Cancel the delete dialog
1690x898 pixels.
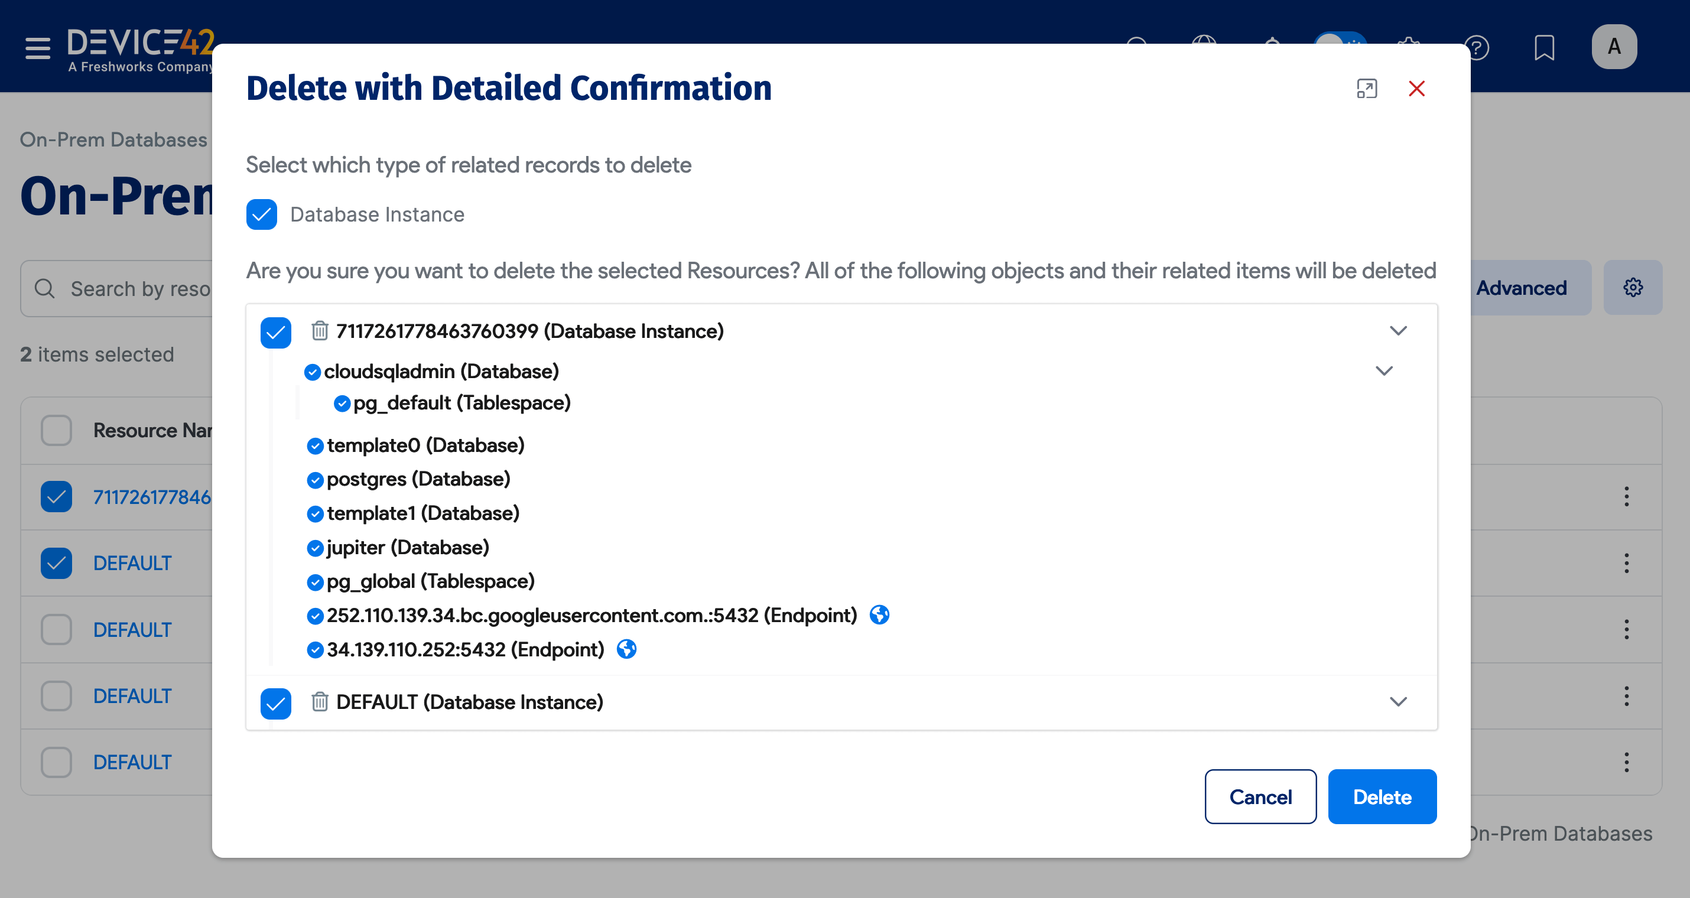[1260, 796]
